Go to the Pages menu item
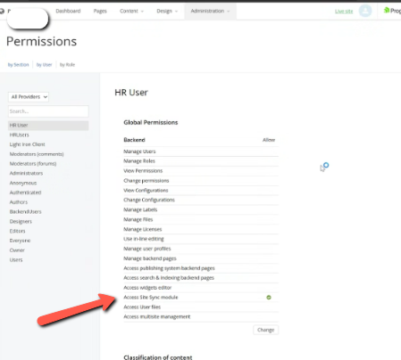This screenshot has height=360, width=401. point(100,11)
